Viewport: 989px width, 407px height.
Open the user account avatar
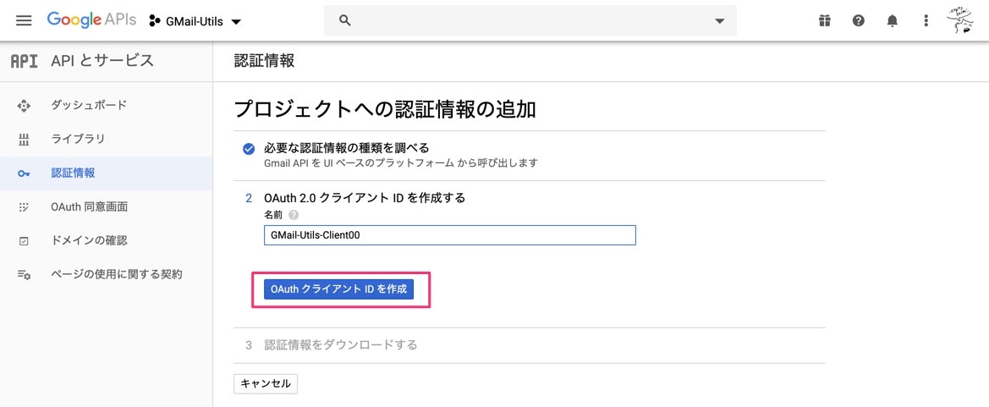pos(960,20)
